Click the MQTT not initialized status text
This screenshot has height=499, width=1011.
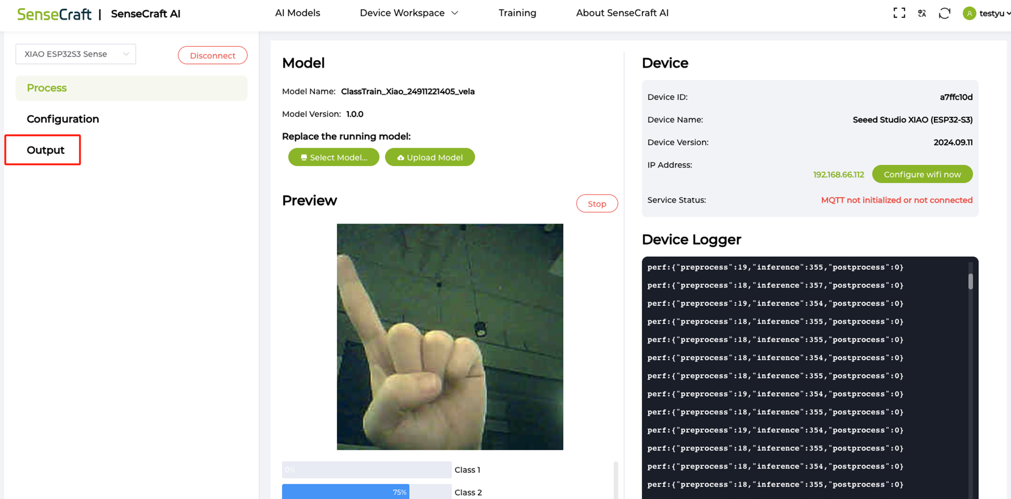(897, 200)
